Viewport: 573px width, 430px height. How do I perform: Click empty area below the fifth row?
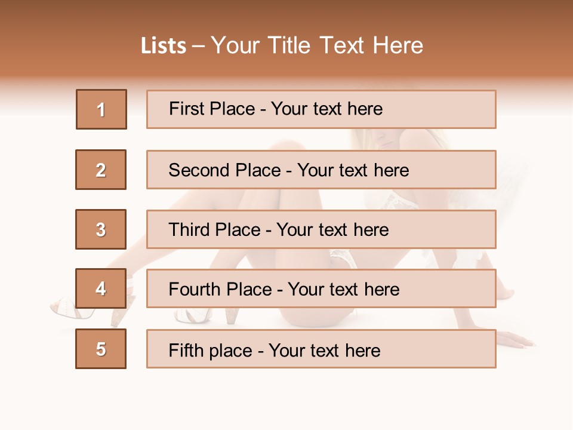click(286, 397)
